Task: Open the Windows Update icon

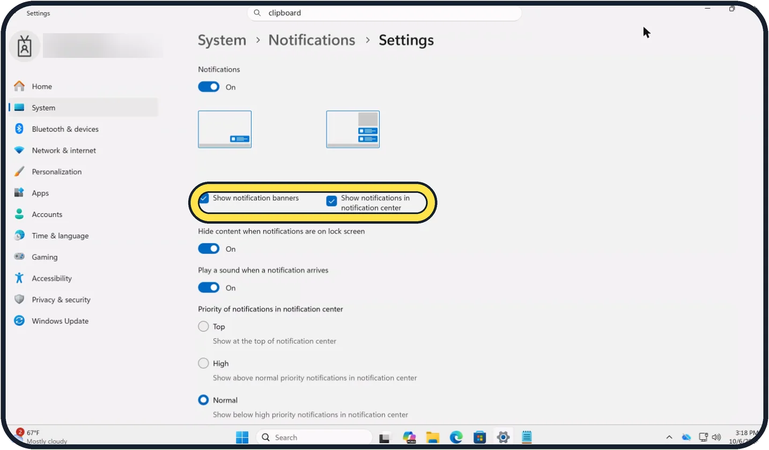Action: point(19,321)
